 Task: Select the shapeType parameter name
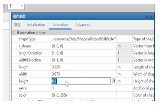27,39
